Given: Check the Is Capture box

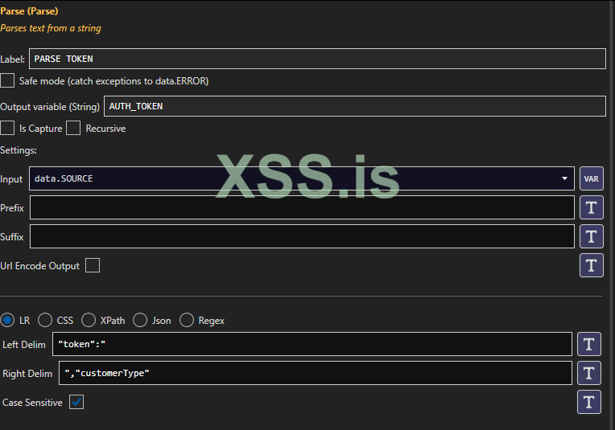Looking at the screenshot, I should [x=7, y=128].
